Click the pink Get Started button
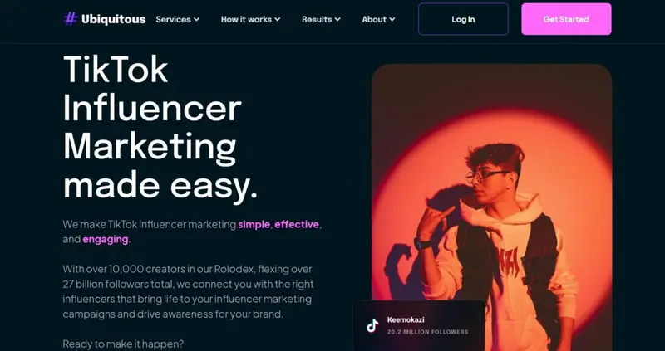Viewport: 665px width, 351px height. pyautogui.click(x=566, y=19)
